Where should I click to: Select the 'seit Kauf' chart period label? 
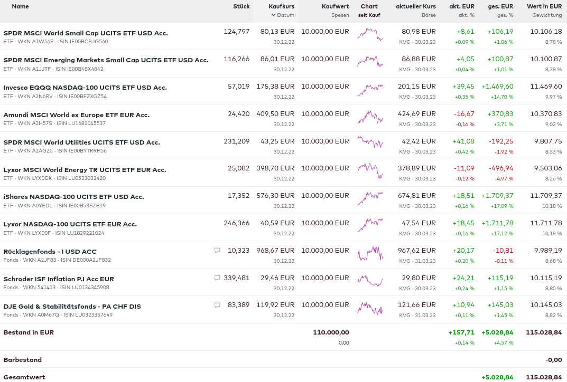[x=369, y=15]
